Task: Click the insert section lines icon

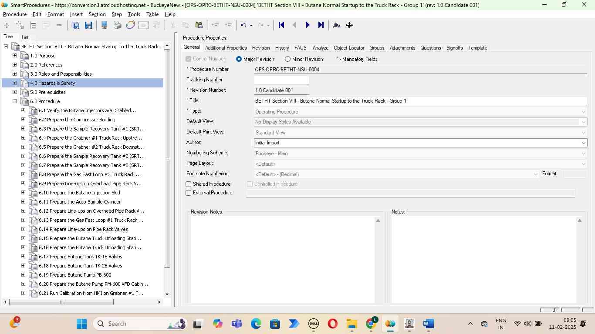Action: [x=33, y=25]
